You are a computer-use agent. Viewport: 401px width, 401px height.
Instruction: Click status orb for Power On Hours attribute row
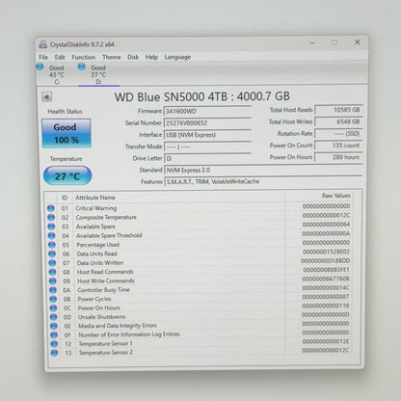(x=53, y=307)
